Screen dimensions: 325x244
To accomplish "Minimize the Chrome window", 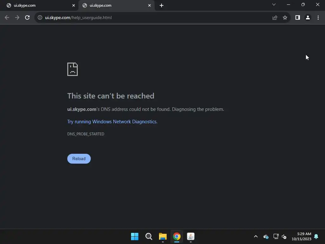I will point(288,4).
